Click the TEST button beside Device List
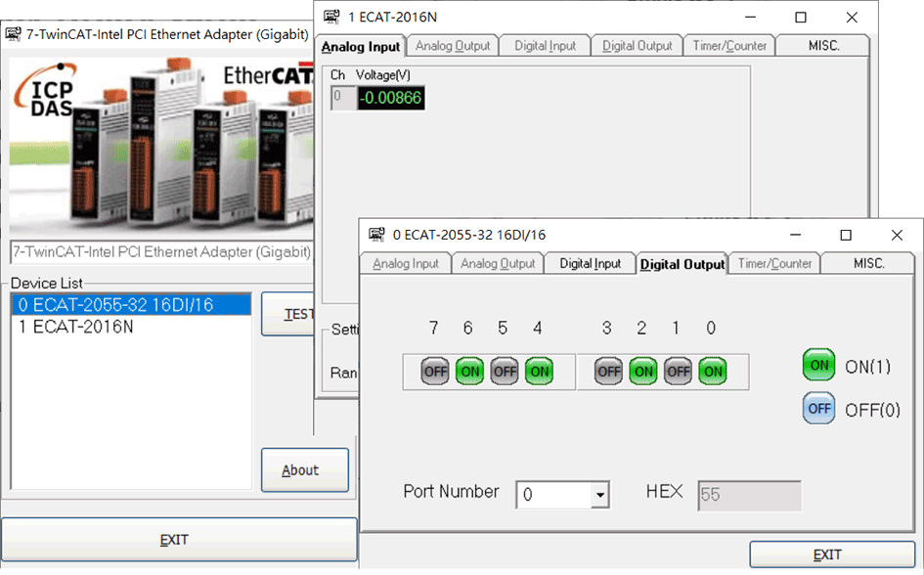The width and height of the screenshot is (924, 575). (288, 314)
